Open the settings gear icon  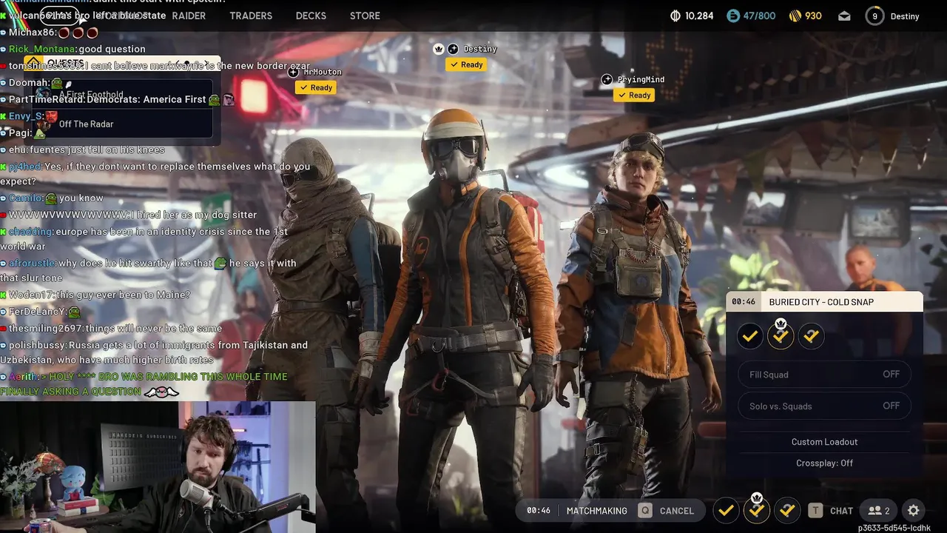(914, 510)
